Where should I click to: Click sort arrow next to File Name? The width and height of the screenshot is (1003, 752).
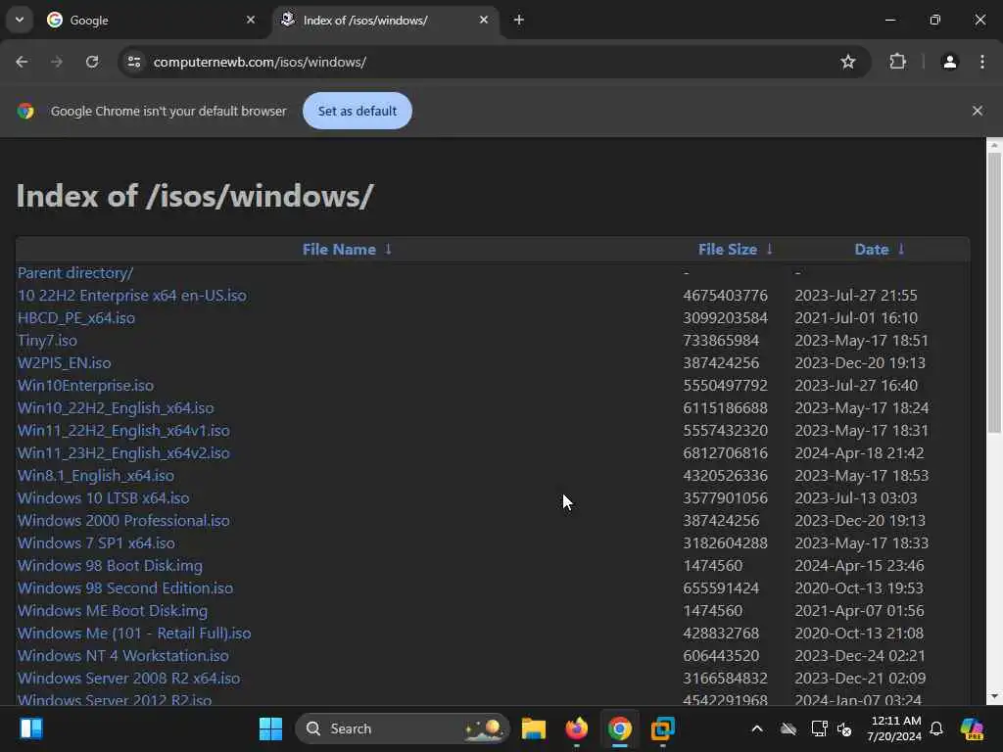[x=388, y=249]
